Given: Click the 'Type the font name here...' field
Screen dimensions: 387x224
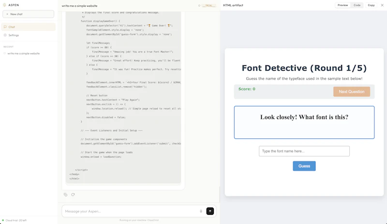Looking at the screenshot, I should point(304,151).
